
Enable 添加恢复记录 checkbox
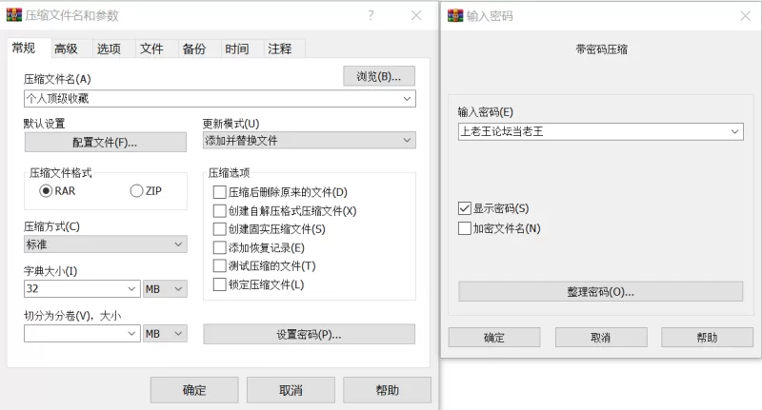(220, 247)
